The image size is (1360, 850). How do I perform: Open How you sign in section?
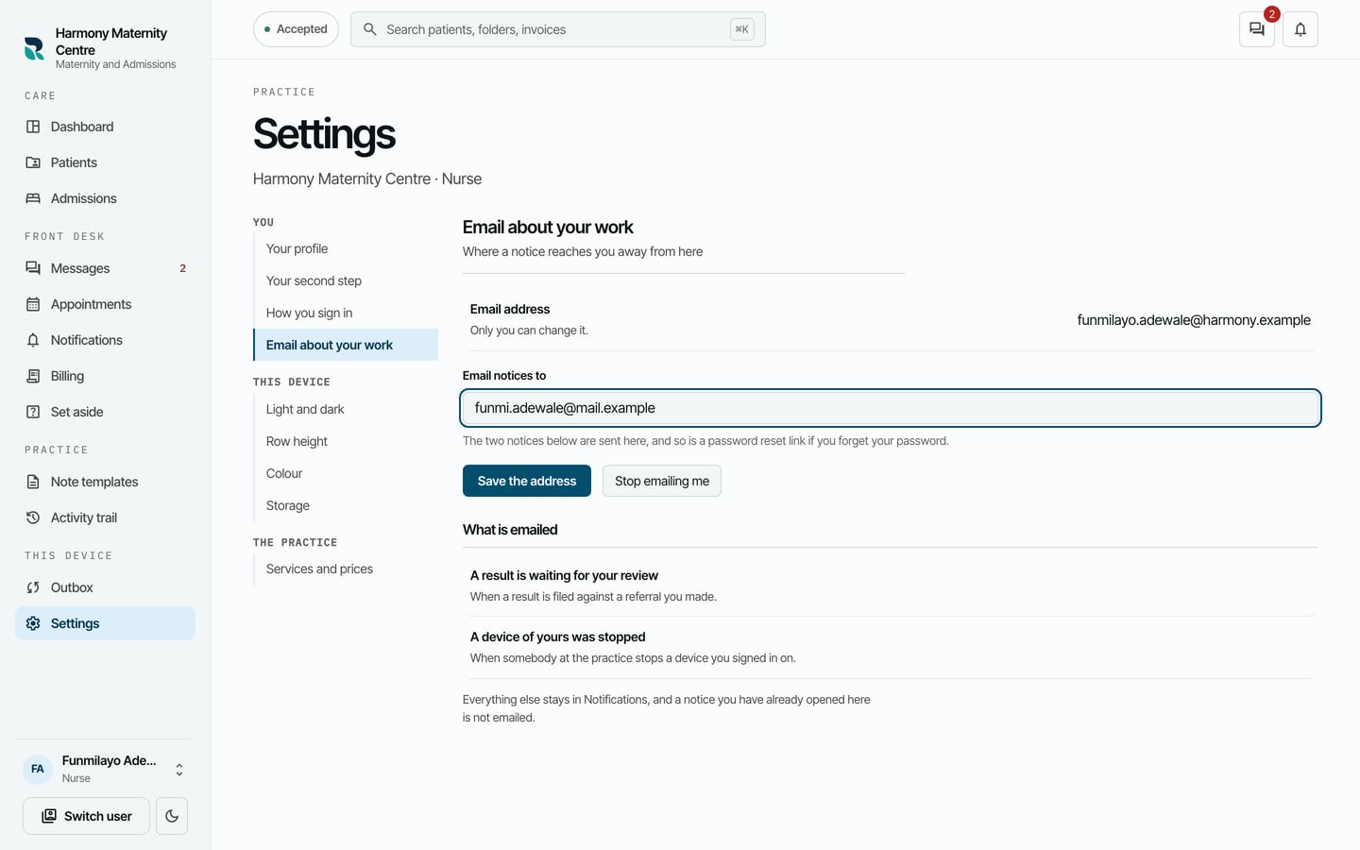(x=346, y=313)
